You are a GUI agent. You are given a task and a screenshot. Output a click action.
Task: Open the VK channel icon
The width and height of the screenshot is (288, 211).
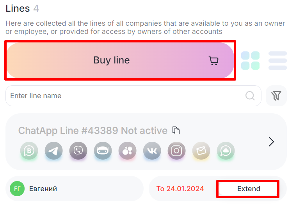152,151
